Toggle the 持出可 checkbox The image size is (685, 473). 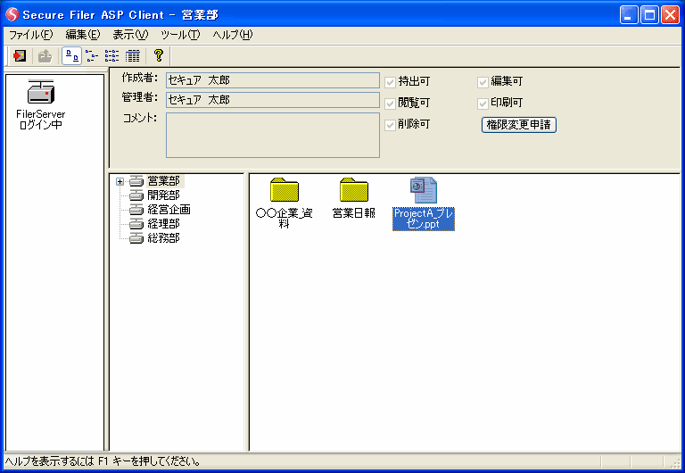(x=390, y=82)
